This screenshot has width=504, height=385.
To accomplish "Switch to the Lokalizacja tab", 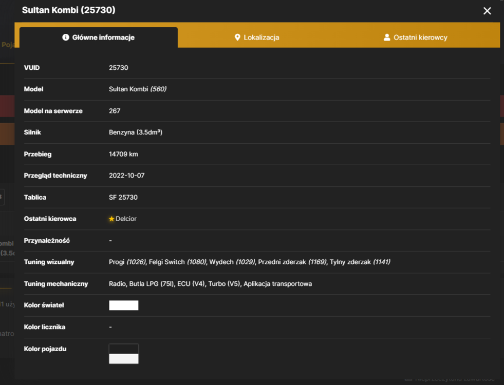I will (x=257, y=37).
